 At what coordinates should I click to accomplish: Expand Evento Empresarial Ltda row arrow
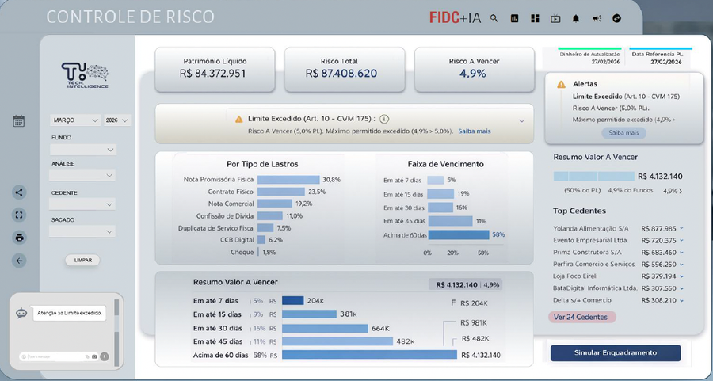[x=681, y=241]
